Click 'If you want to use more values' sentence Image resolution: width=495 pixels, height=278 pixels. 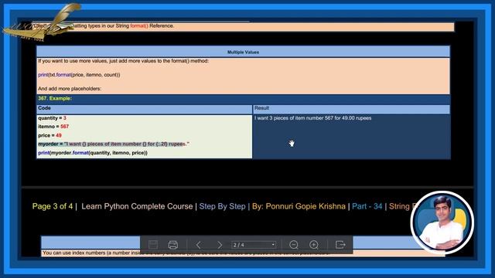123,61
